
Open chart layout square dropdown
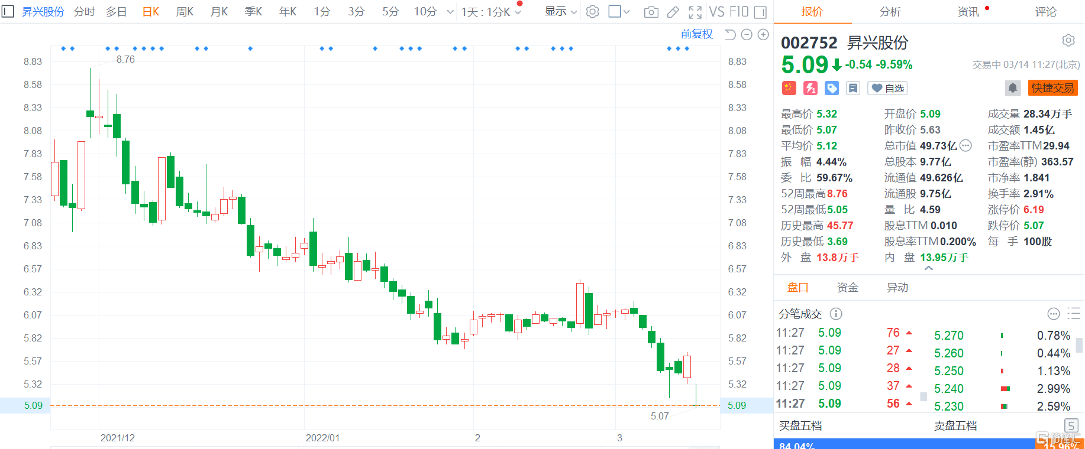[x=619, y=12]
